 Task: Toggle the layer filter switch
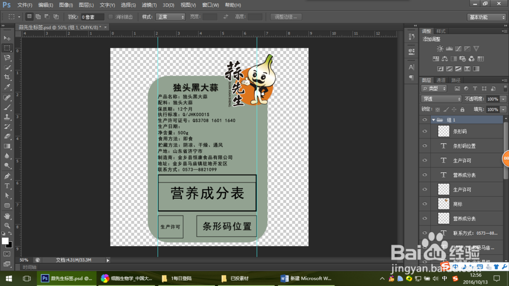(x=505, y=89)
